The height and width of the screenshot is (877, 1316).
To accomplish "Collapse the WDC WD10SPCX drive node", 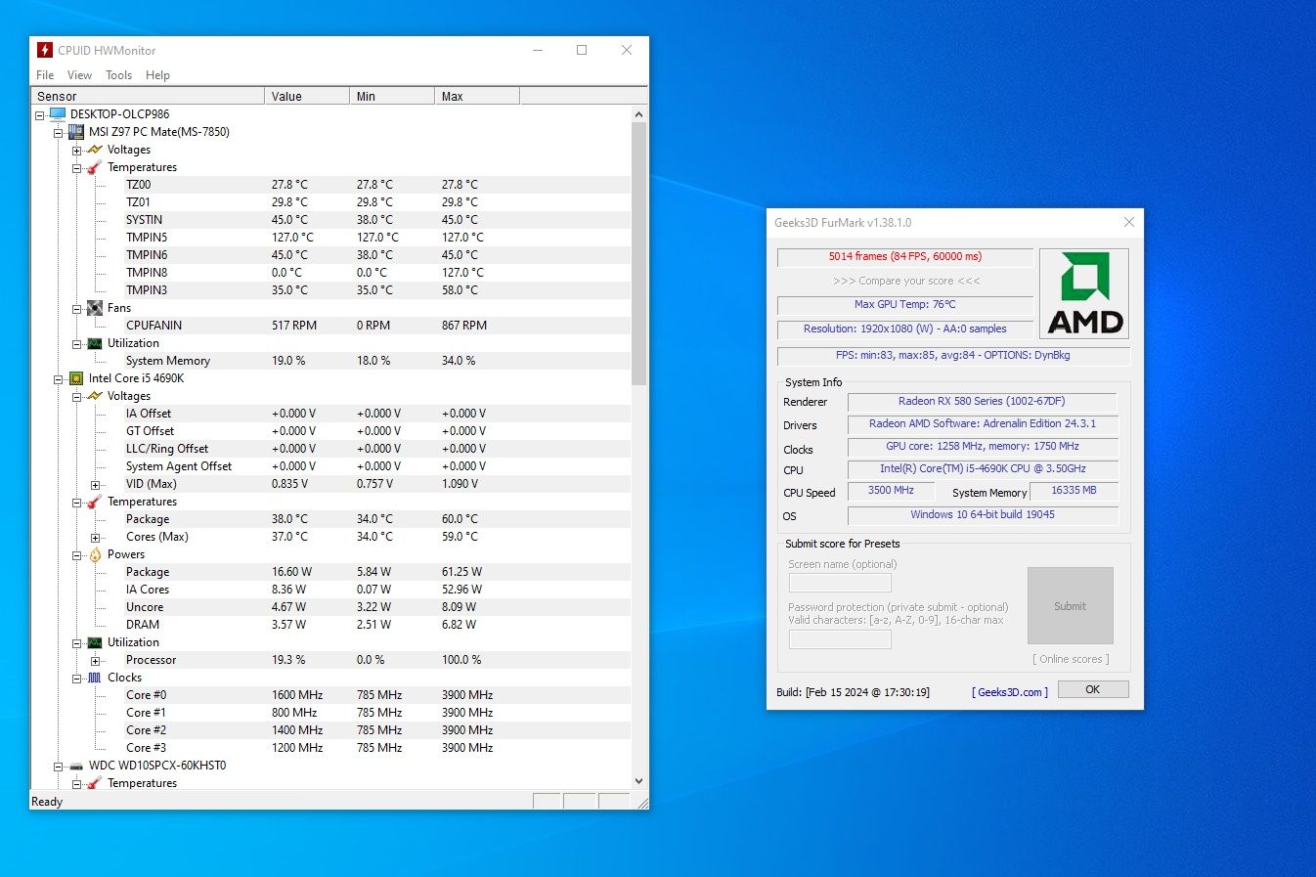I will tap(59, 767).
